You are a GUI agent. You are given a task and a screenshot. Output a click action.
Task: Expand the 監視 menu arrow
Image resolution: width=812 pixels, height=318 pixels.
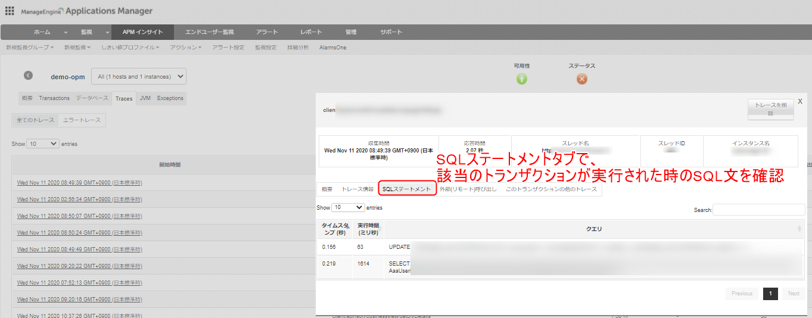tap(107, 32)
